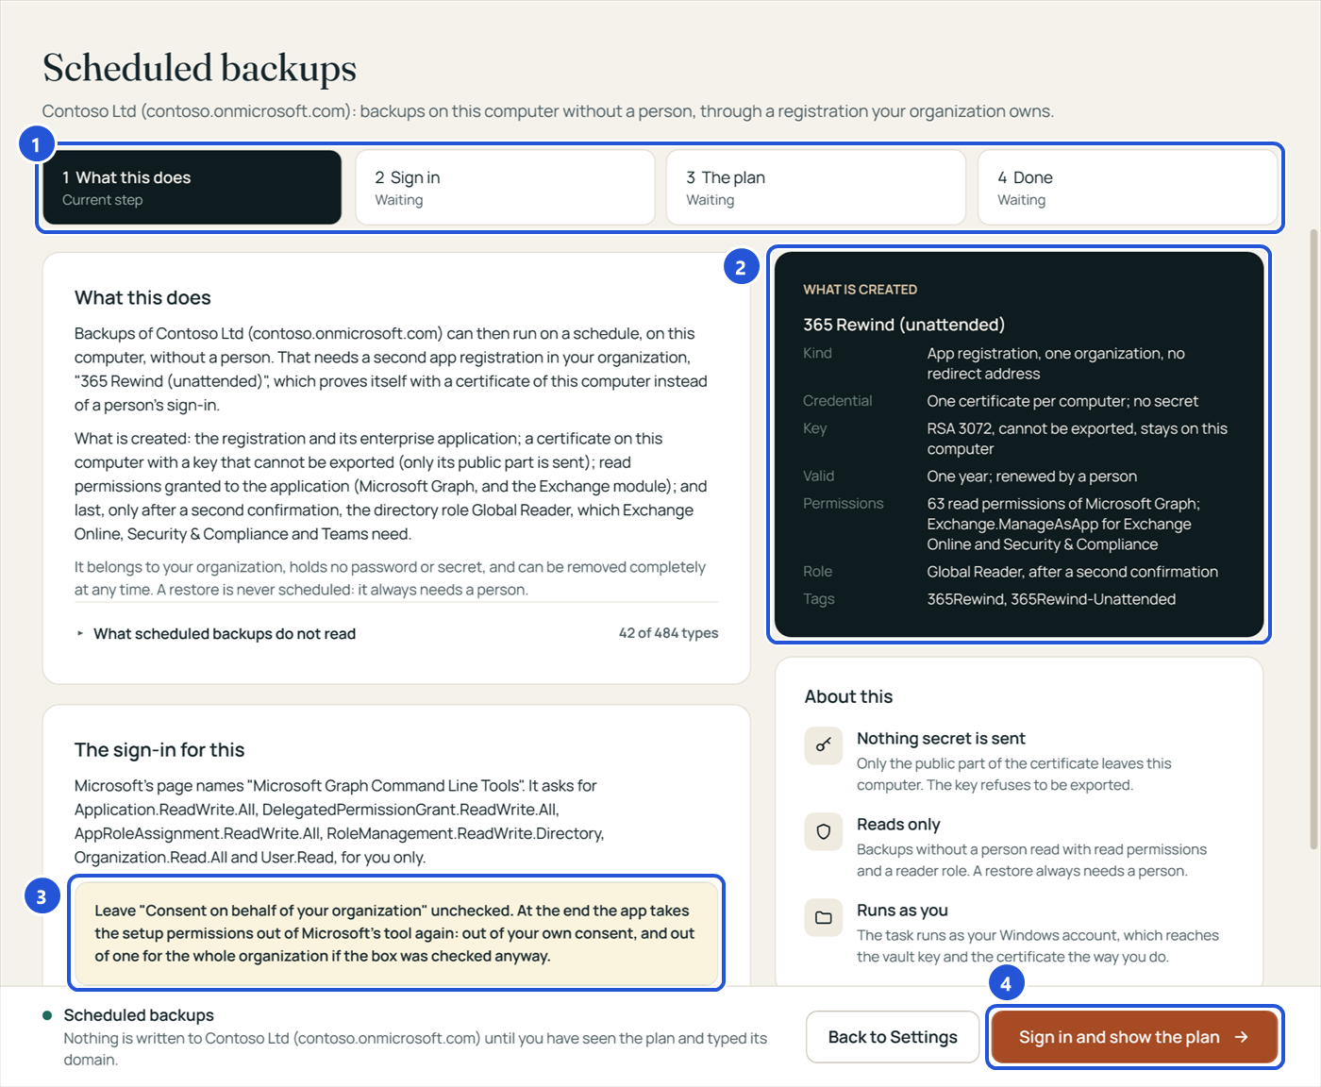Click the Reads only title
1321x1087 pixels.
click(x=898, y=825)
